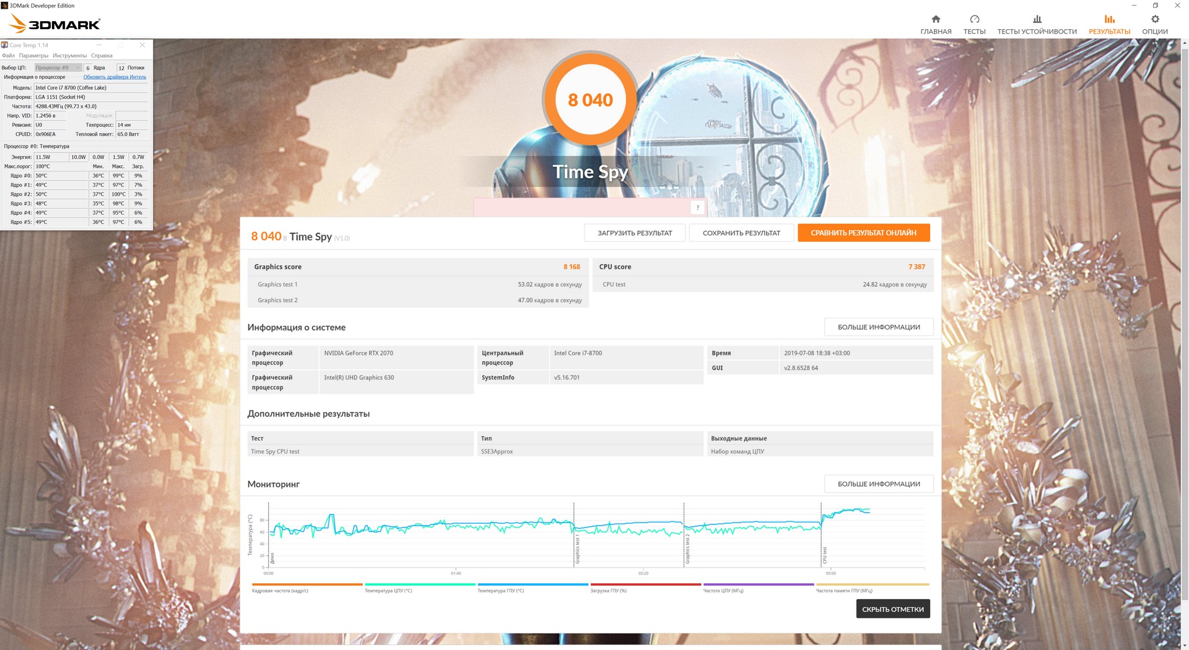Viewport: 1189px width, 650px height.
Task: Click NVIDIA GeForce RTX 2070 cell
Action: [x=396, y=357]
